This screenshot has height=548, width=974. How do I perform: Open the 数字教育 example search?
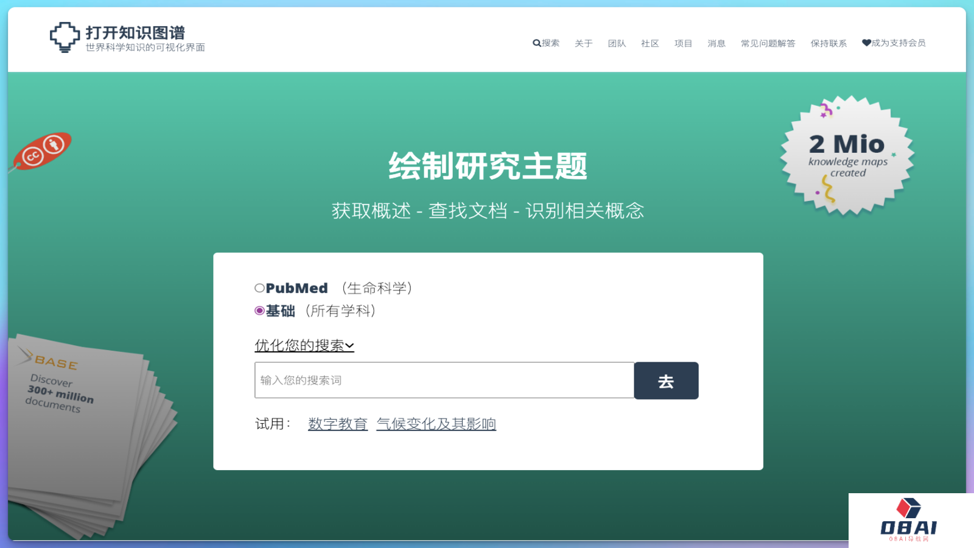pyautogui.click(x=337, y=423)
